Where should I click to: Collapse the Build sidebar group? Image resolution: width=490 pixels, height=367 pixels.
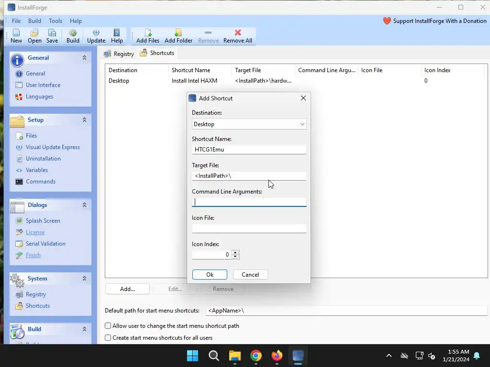coord(84,329)
